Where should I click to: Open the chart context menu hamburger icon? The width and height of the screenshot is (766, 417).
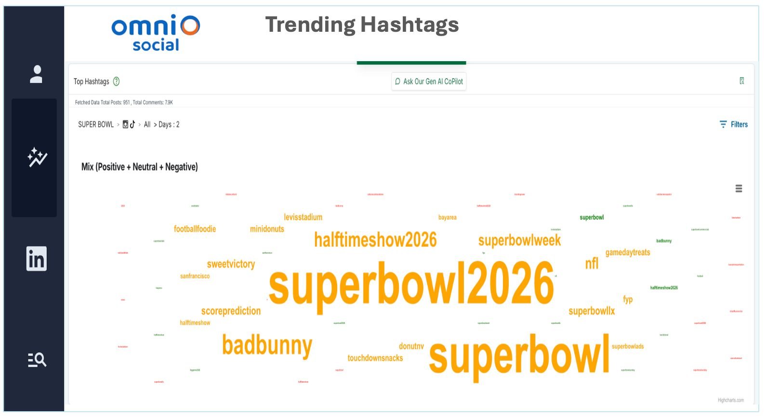(739, 189)
